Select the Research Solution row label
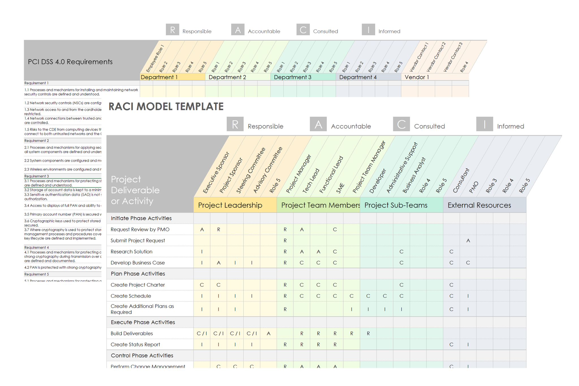Viewport: 579px width, 386px height. click(x=131, y=251)
